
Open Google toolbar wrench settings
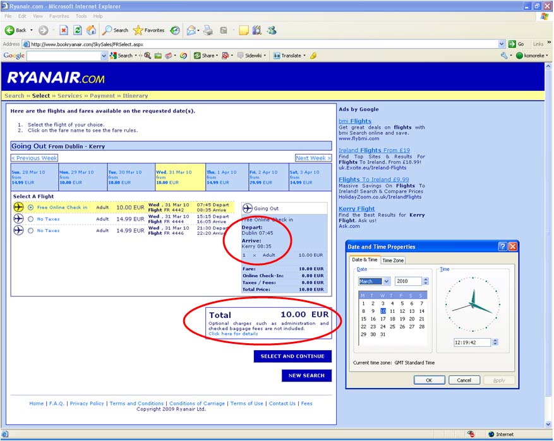point(504,56)
